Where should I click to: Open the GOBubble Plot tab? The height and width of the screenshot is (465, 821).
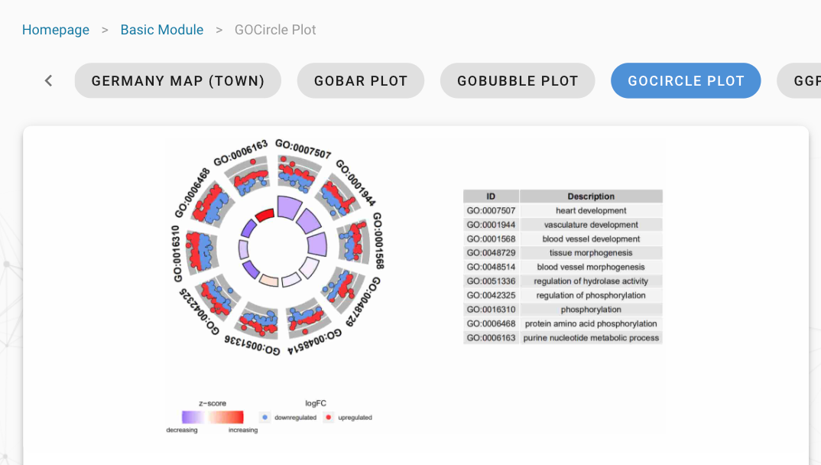(x=518, y=80)
